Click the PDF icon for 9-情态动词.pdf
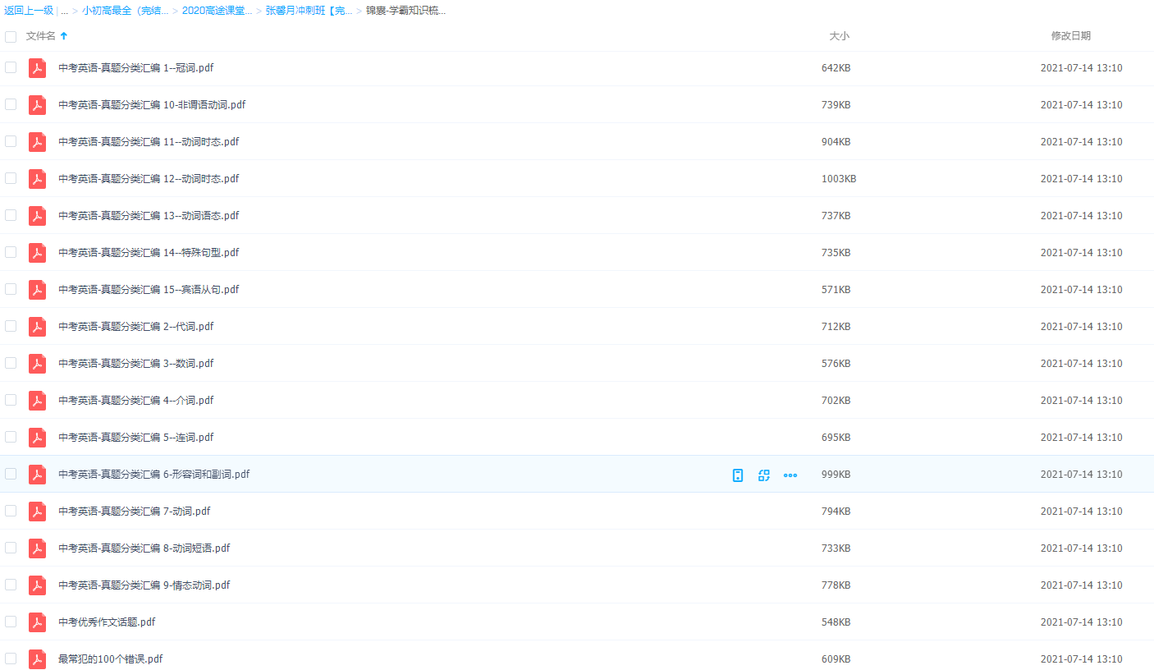1154x670 pixels. (37, 585)
